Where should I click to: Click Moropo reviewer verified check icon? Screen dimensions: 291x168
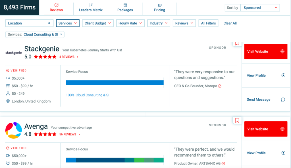220,86
